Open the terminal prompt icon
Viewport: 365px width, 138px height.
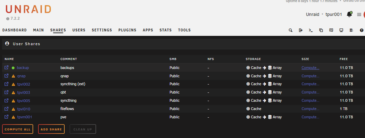(x=311, y=30)
